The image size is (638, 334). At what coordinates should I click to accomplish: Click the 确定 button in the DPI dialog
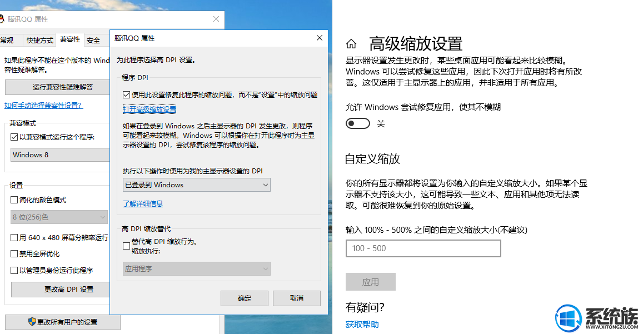244,298
